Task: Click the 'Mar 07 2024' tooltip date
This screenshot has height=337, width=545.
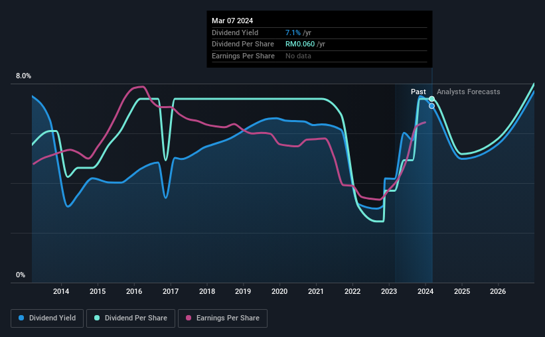Action: (232, 21)
